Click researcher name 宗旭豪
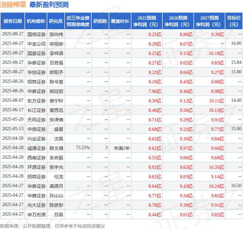243x229 pixels. click(x=56, y=44)
